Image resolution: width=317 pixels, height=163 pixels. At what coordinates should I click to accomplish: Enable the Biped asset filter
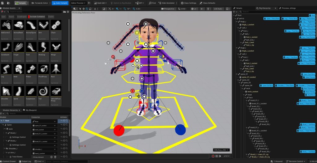[11, 16]
